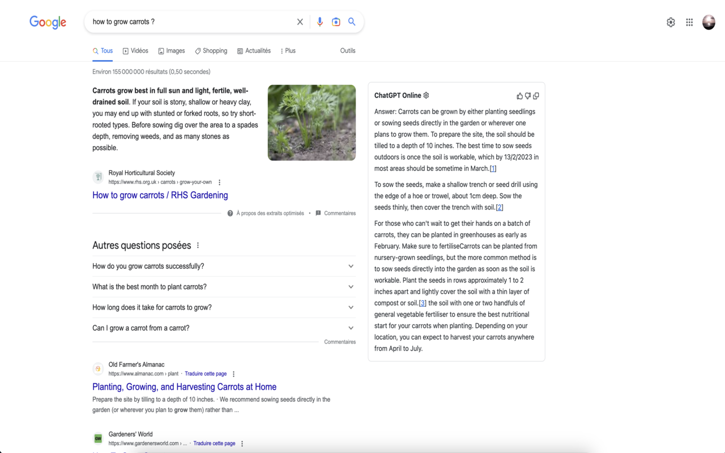Image resolution: width=725 pixels, height=453 pixels.
Task: Open "How to grow carrots / RHS Gardening" link
Action: tap(160, 195)
